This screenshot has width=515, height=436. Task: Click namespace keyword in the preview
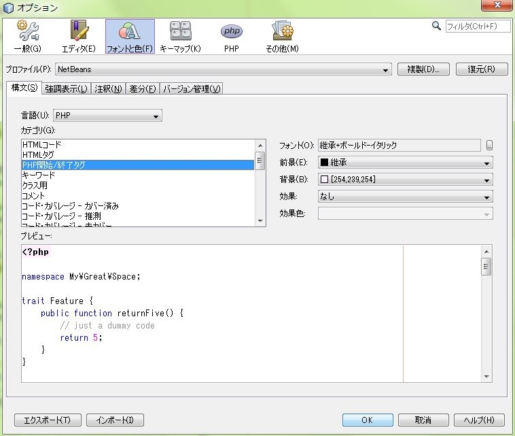click(x=43, y=277)
